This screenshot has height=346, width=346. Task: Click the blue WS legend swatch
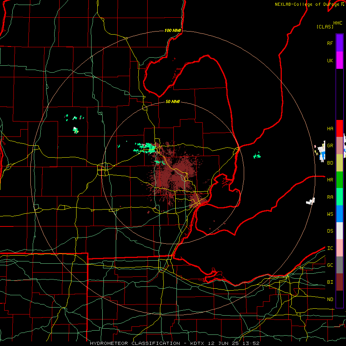tap(339, 214)
